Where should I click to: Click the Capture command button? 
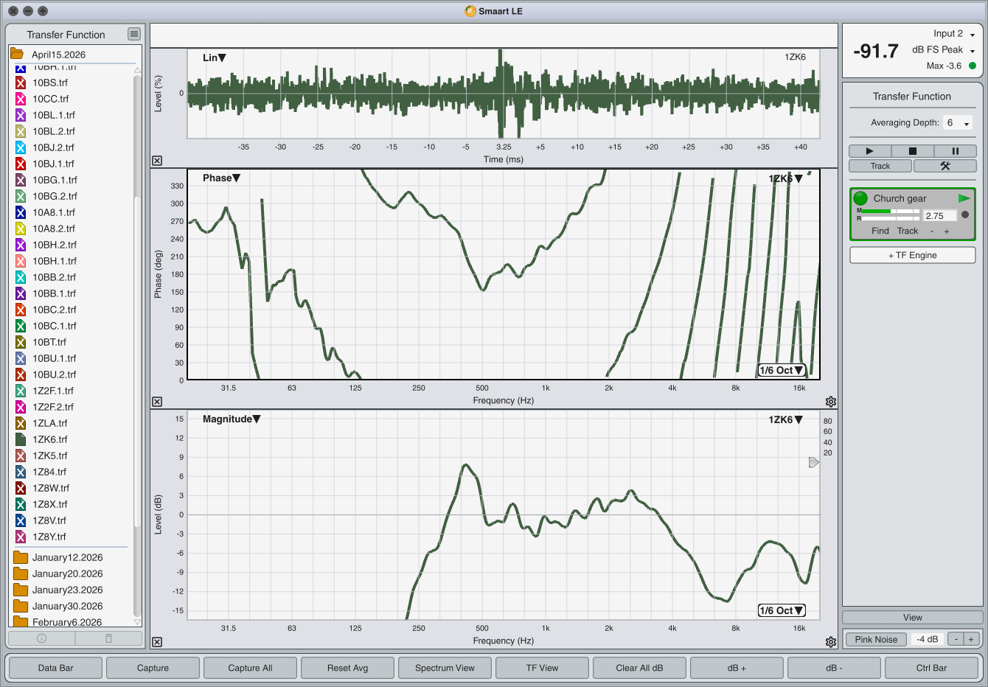[153, 668]
